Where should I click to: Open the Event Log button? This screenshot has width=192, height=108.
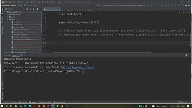tap(183, 102)
